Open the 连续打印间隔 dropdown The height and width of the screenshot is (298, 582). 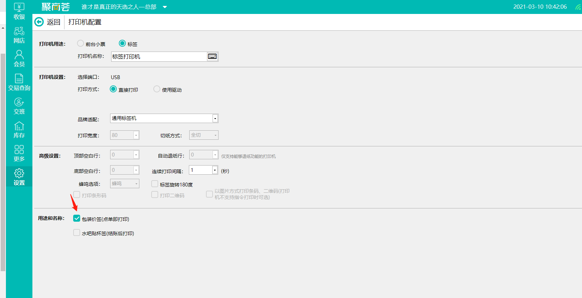point(215,170)
